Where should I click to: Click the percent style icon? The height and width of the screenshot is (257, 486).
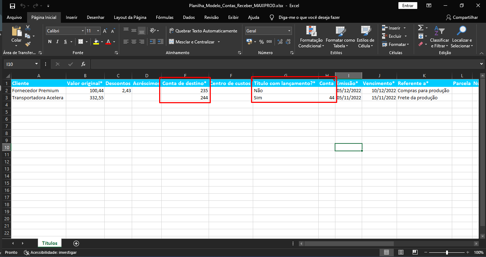[261, 42]
